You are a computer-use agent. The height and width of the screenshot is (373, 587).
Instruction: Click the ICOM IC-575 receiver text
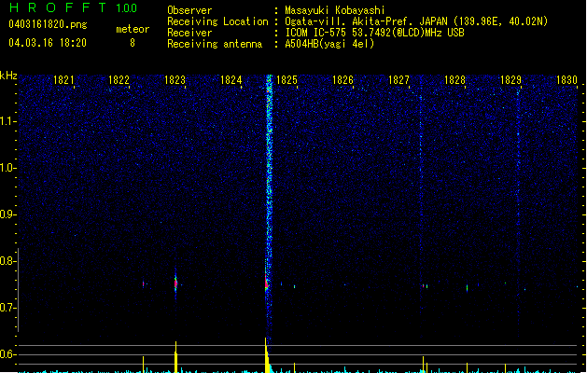[x=374, y=33]
